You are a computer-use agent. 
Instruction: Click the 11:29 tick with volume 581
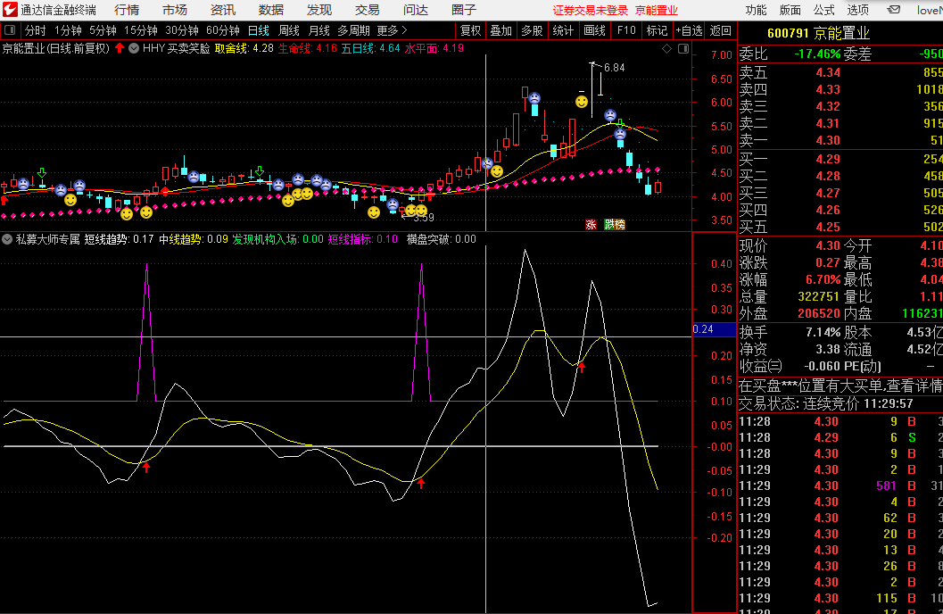click(840, 485)
